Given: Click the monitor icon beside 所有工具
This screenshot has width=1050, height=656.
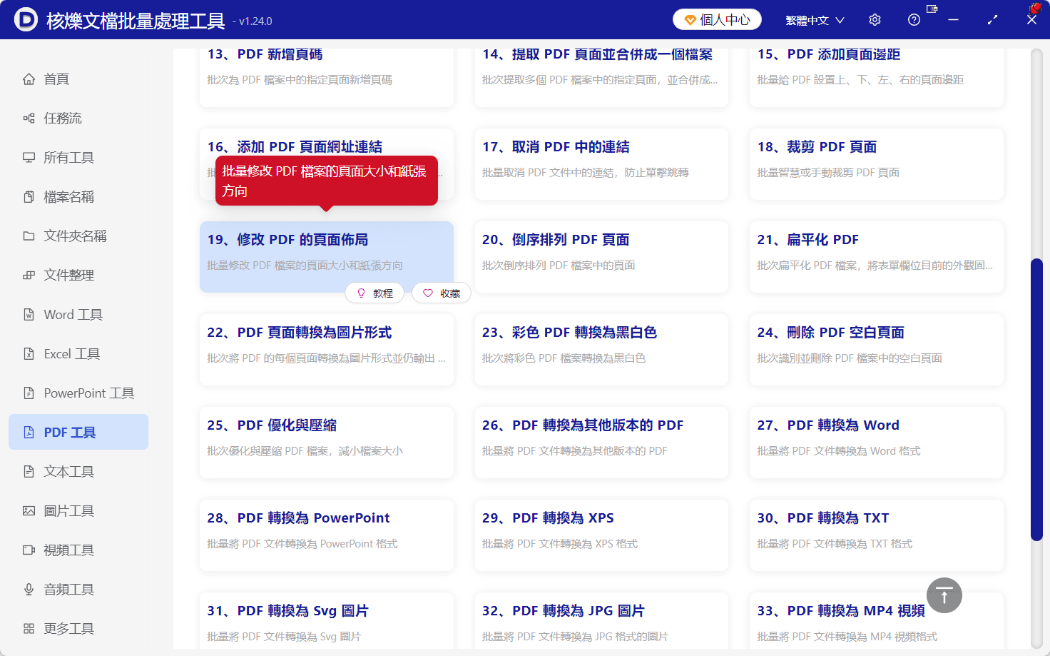Looking at the screenshot, I should point(29,158).
